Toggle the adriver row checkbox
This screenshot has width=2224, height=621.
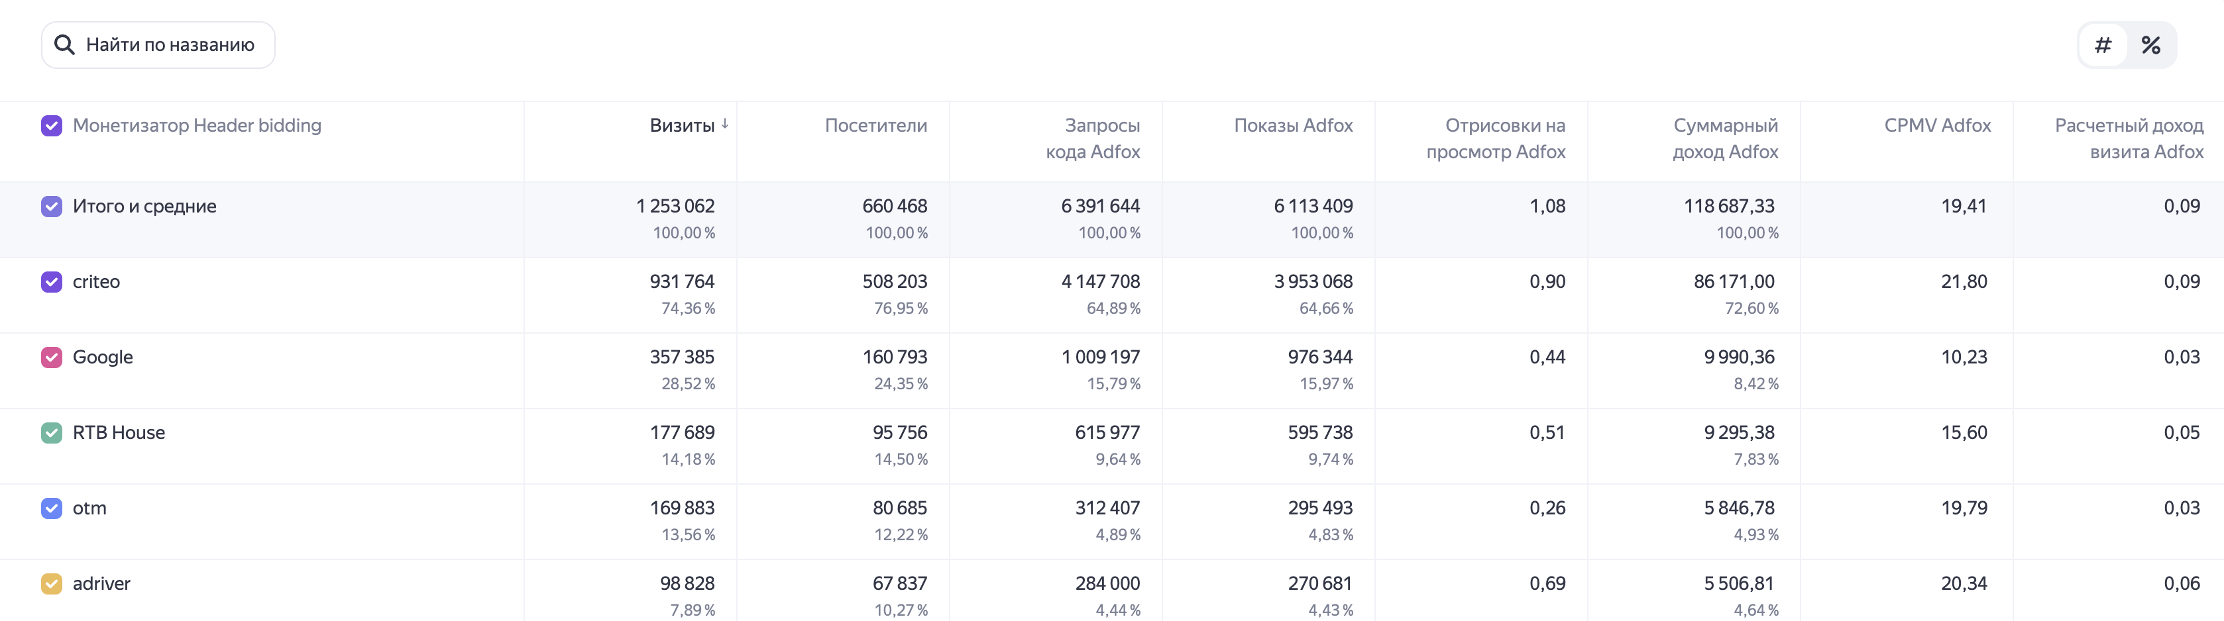pos(52,584)
